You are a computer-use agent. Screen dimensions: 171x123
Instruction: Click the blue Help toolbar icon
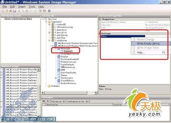tap(49, 11)
